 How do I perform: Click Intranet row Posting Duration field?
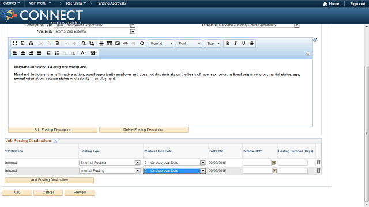pos(293,171)
